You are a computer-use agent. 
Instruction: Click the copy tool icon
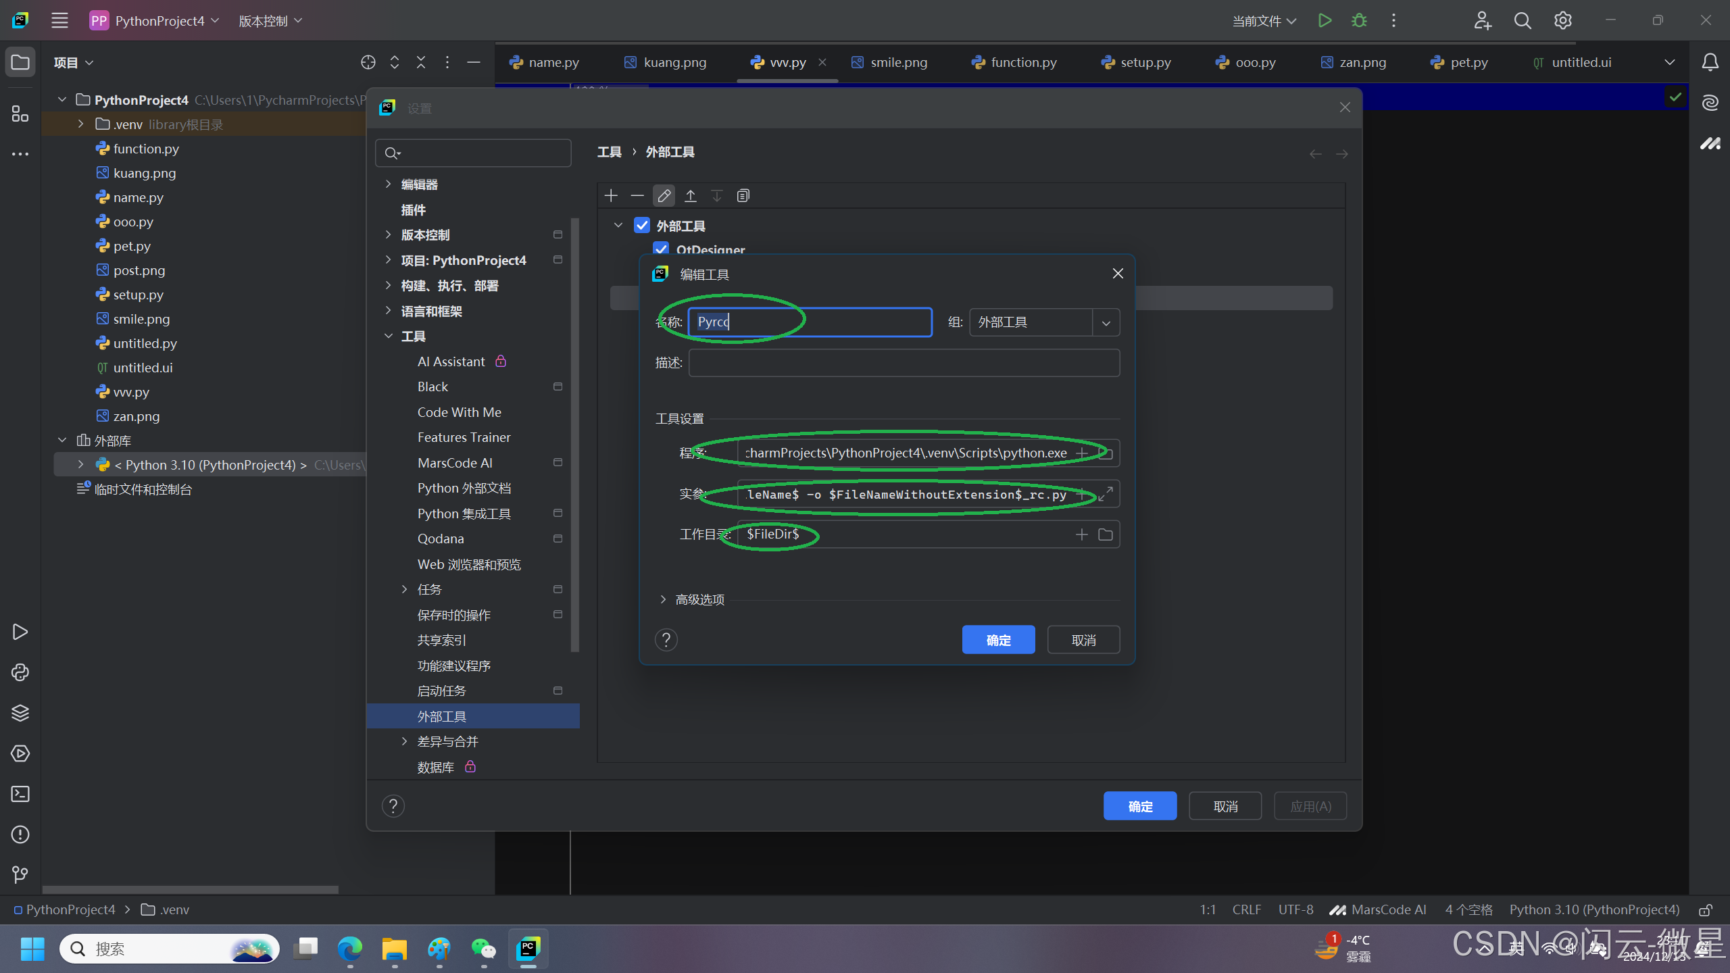coord(743,196)
